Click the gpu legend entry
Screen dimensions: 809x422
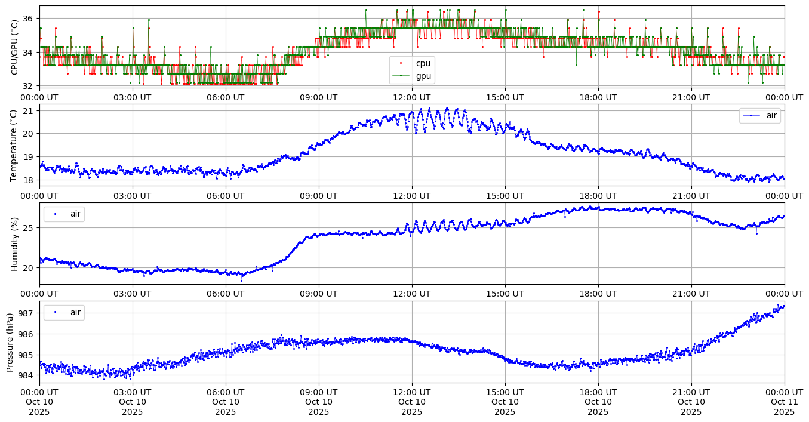tap(423, 76)
